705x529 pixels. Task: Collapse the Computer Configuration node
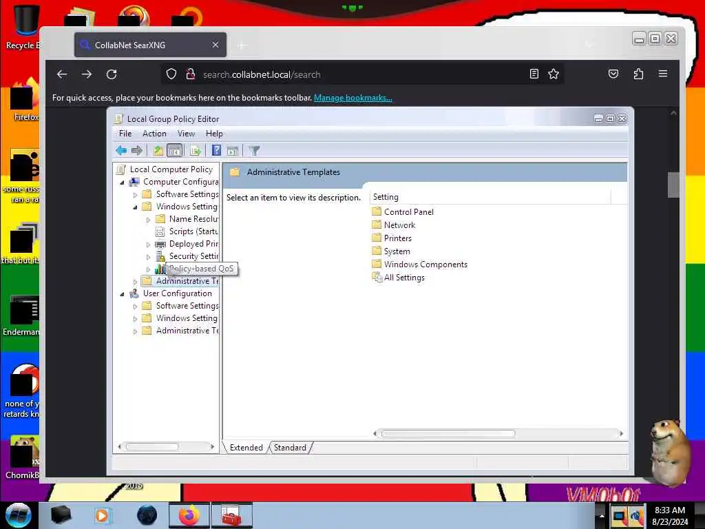pos(122,183)
